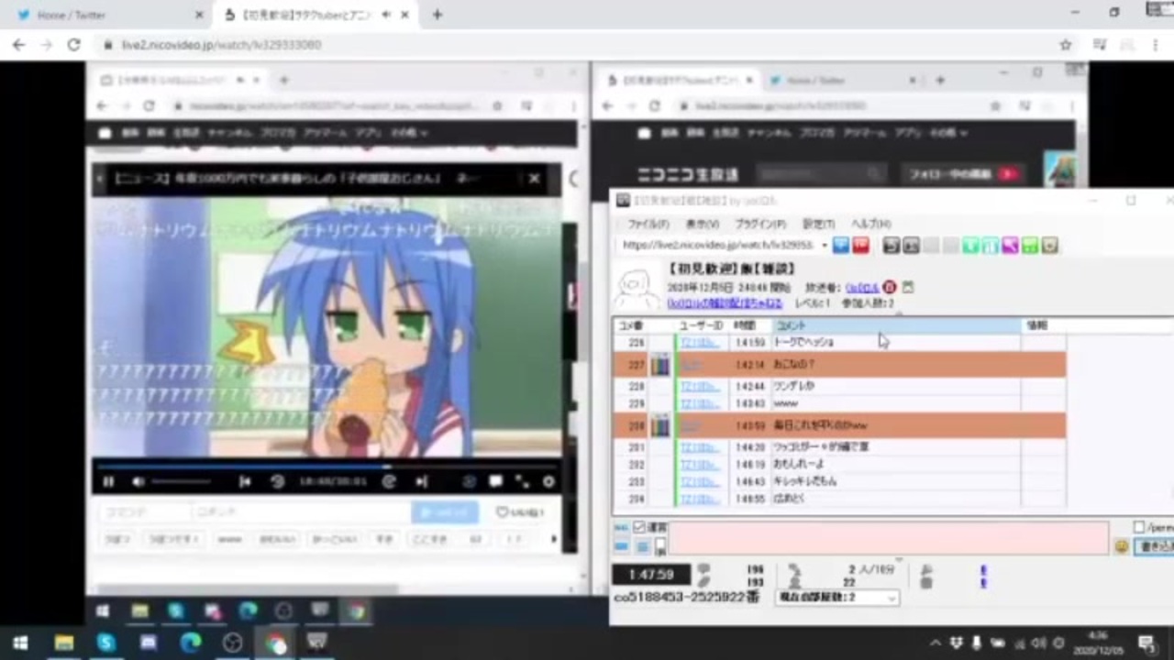
Task: Open the viewer-count dropdown at NCV bottom
Action: tap(837, 598)
